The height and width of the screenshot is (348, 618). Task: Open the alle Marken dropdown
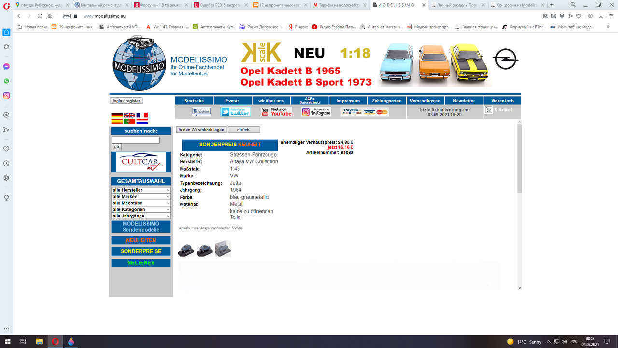tap(141, 196)
